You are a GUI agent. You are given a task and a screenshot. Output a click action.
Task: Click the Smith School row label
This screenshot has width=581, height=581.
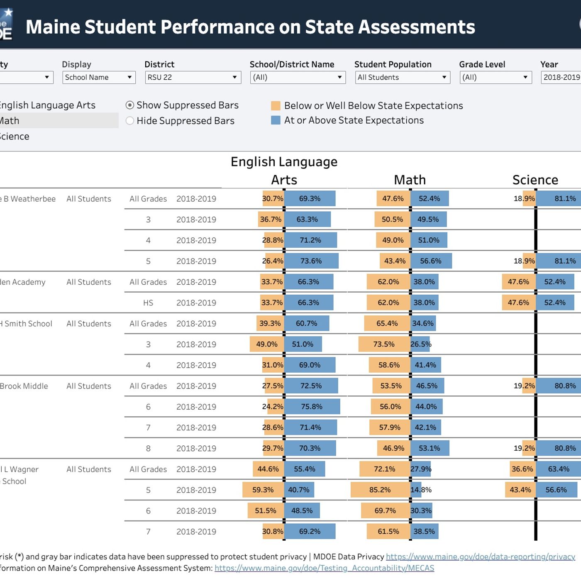tap(26, 324)
